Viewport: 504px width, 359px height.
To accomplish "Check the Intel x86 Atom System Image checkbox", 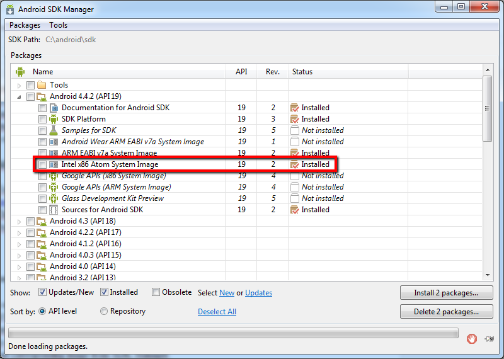I will pos(42,164).
